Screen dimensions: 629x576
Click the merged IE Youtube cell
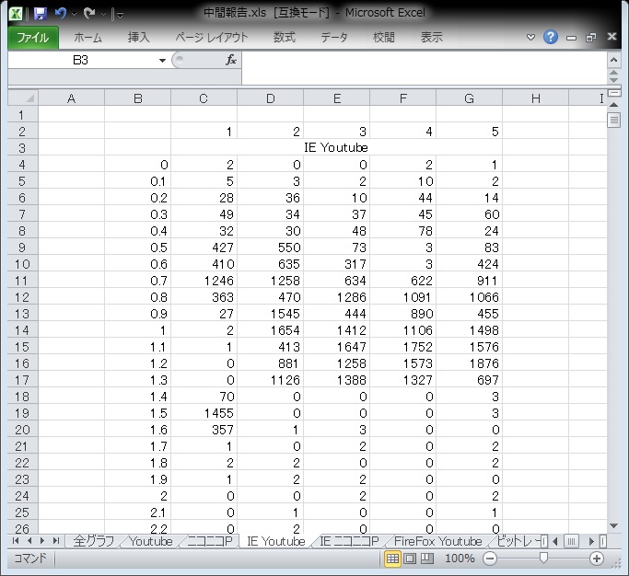coord(336,147)
